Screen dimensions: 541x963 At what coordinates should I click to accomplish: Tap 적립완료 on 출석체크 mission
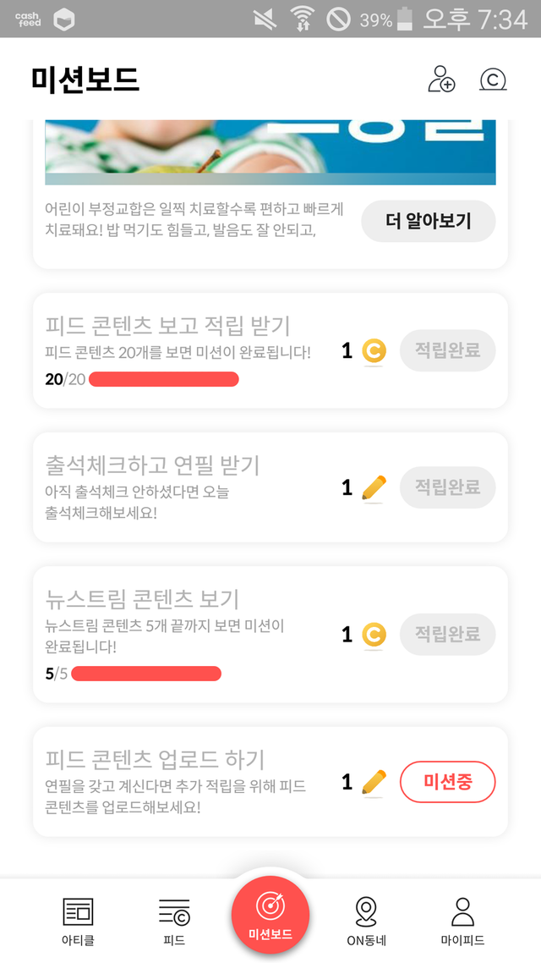447,487
